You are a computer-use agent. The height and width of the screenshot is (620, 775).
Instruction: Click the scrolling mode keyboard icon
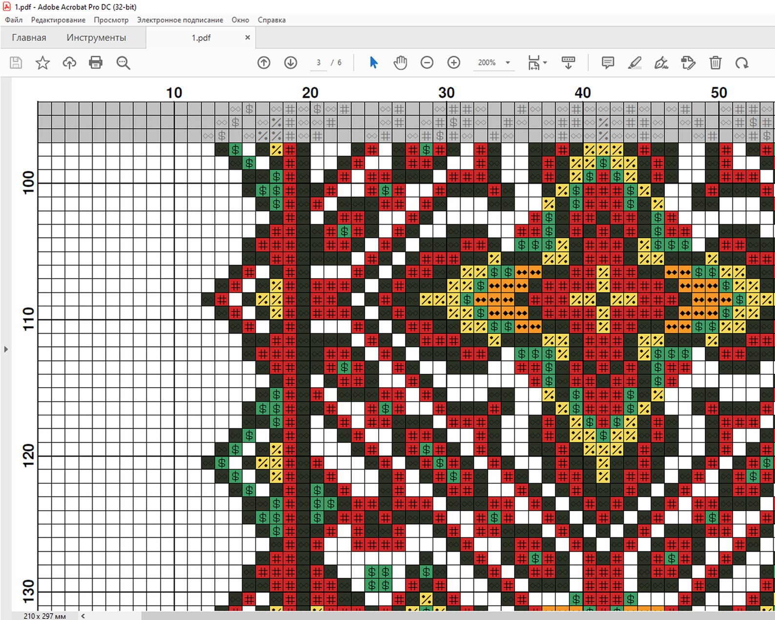tap(568, 62)
